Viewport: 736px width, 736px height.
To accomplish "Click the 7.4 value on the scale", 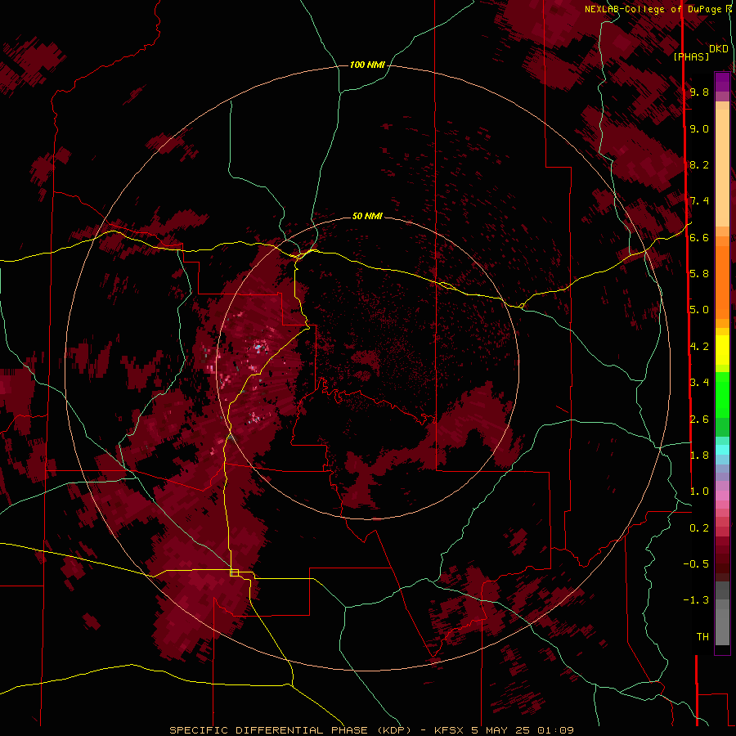I will point(699,201).
